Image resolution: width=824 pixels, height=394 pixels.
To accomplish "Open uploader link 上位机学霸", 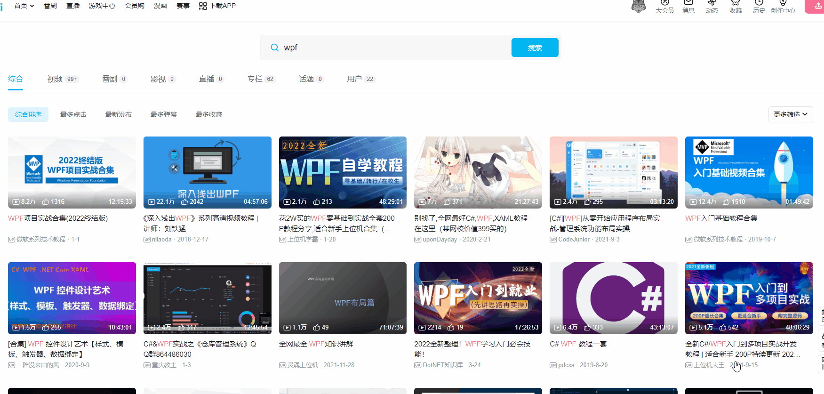I will (x=303, y=240).
